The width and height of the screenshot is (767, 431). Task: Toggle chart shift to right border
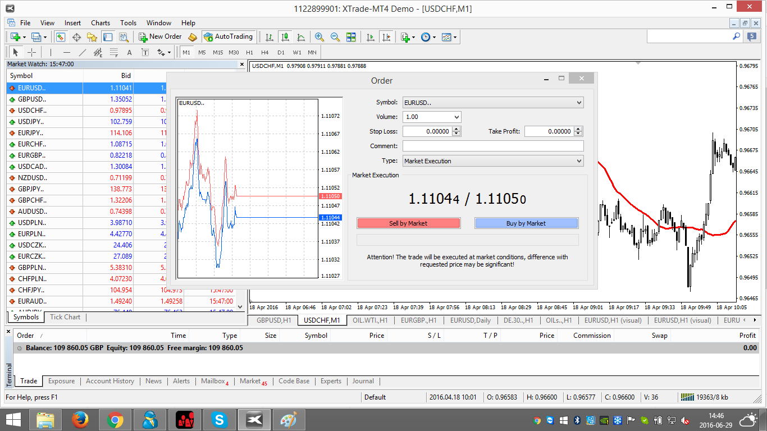point(386,37)
